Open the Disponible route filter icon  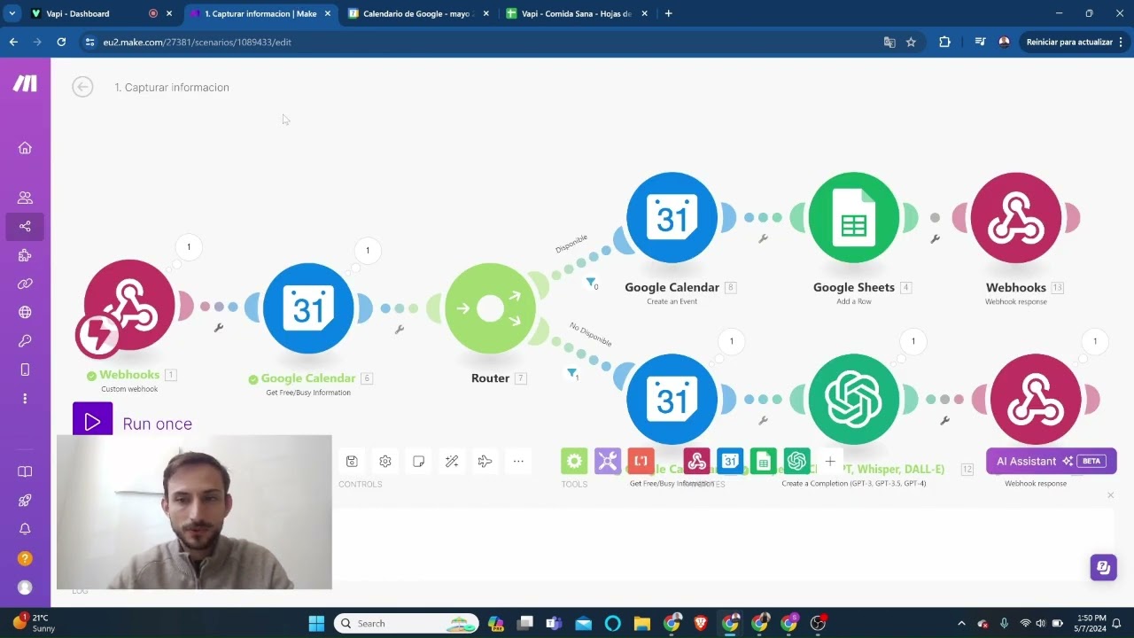coord(590,282)
